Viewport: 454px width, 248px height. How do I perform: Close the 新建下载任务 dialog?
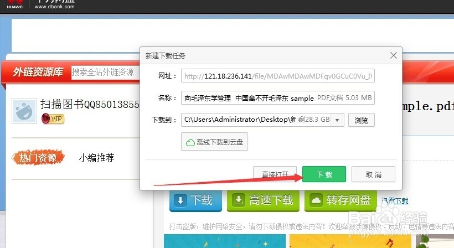point(394,55)
